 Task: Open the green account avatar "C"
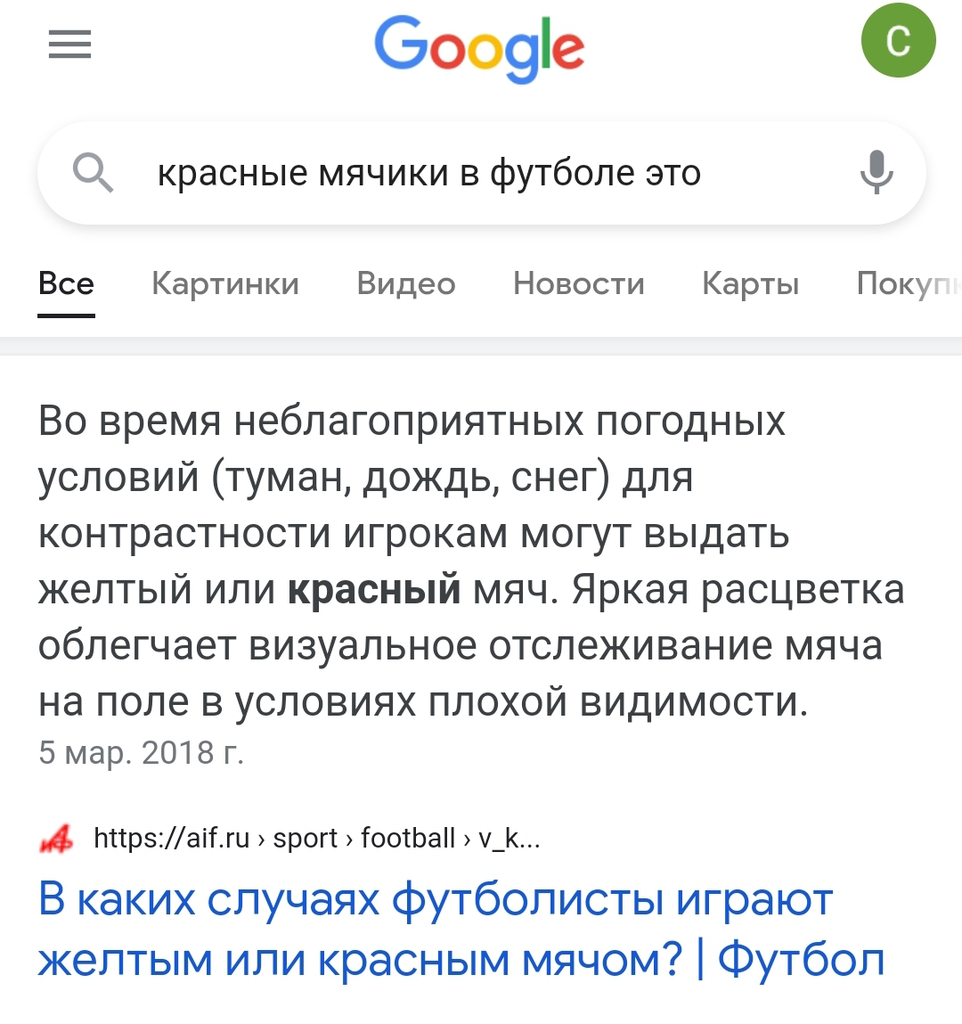pos(898,41)
